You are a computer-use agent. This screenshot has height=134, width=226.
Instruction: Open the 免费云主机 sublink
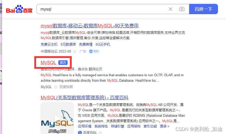(x=49, y=44)
